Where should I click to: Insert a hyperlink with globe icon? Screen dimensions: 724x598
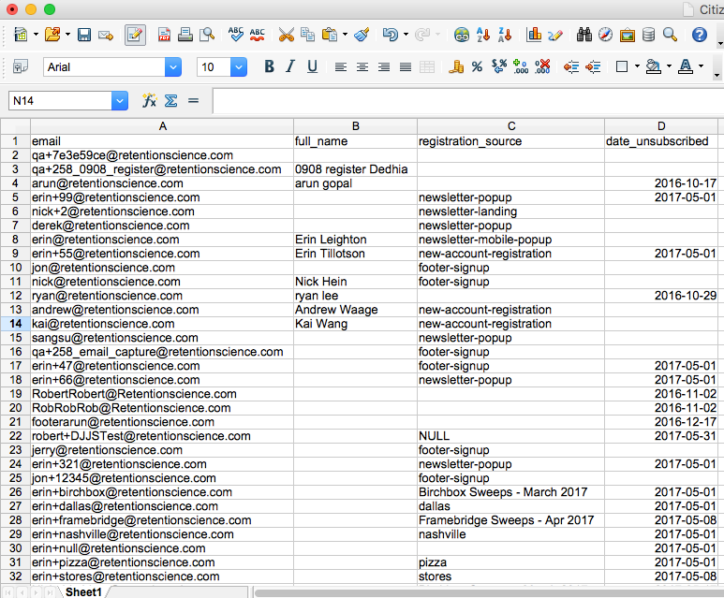coord(461,35)
